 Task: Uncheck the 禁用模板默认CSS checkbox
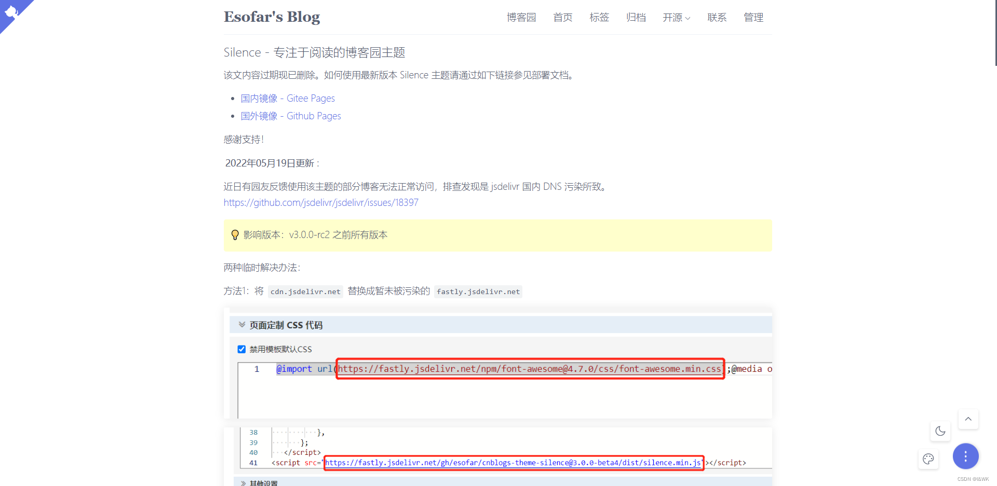241,349
